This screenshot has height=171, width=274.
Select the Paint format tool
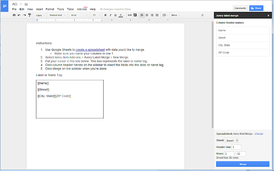30,15
